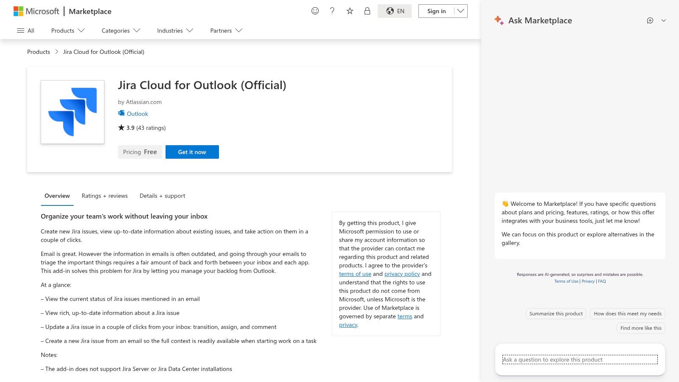
Task: Click How does this meet my needs
Action: (628, 314)
